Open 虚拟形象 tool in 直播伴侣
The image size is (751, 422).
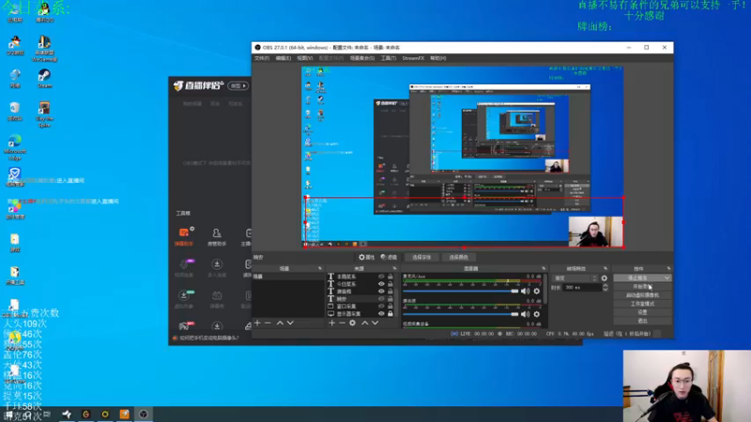(184, 299)
